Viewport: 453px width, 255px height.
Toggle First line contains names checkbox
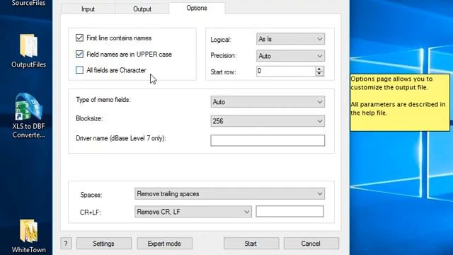click(79, 38)
